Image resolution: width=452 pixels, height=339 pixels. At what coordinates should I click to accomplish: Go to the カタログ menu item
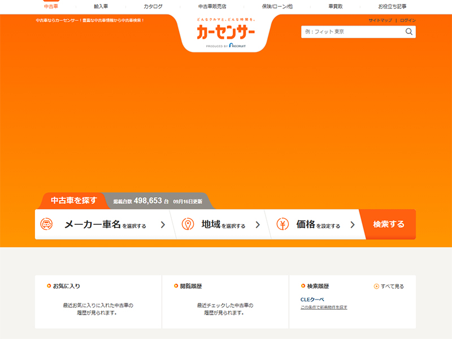(153, 6)
